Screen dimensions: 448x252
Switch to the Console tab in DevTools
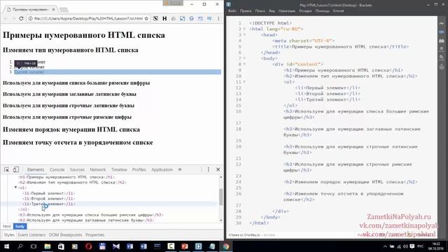pos(57,169)
